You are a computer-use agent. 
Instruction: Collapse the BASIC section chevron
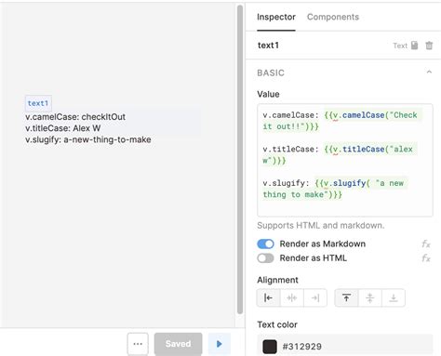429,73
